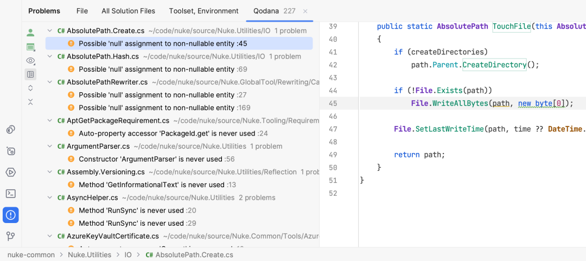Switch to the Toolset, Environment tab
This screenshot has width=586, height=261.
click(x=203, y=11)
